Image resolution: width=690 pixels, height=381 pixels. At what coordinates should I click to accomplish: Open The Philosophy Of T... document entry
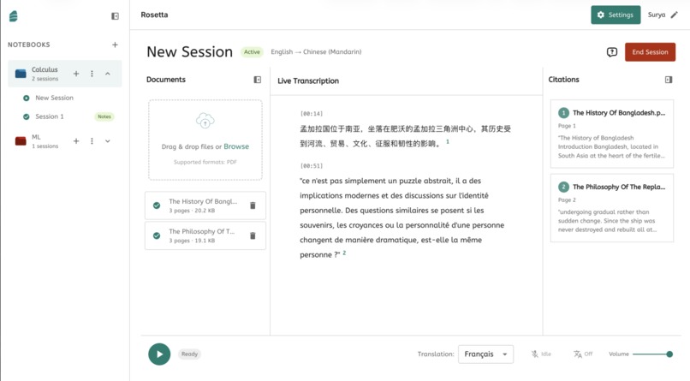[205, 235]
